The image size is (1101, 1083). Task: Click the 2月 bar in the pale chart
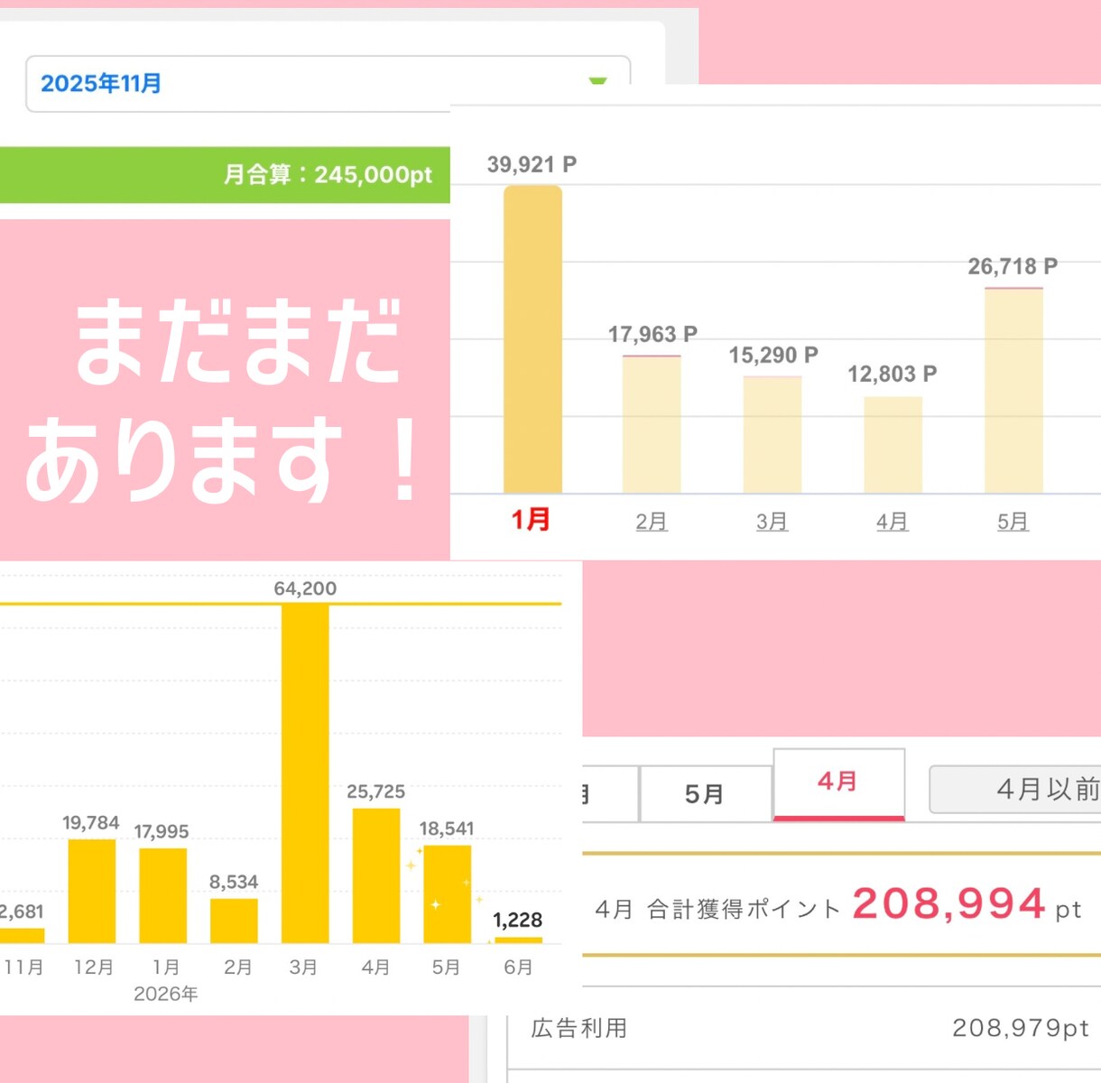tap(652, 424)
